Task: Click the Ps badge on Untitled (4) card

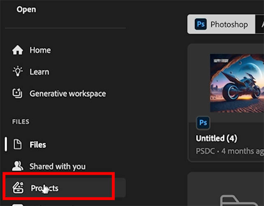Action: tap(203, 123)
